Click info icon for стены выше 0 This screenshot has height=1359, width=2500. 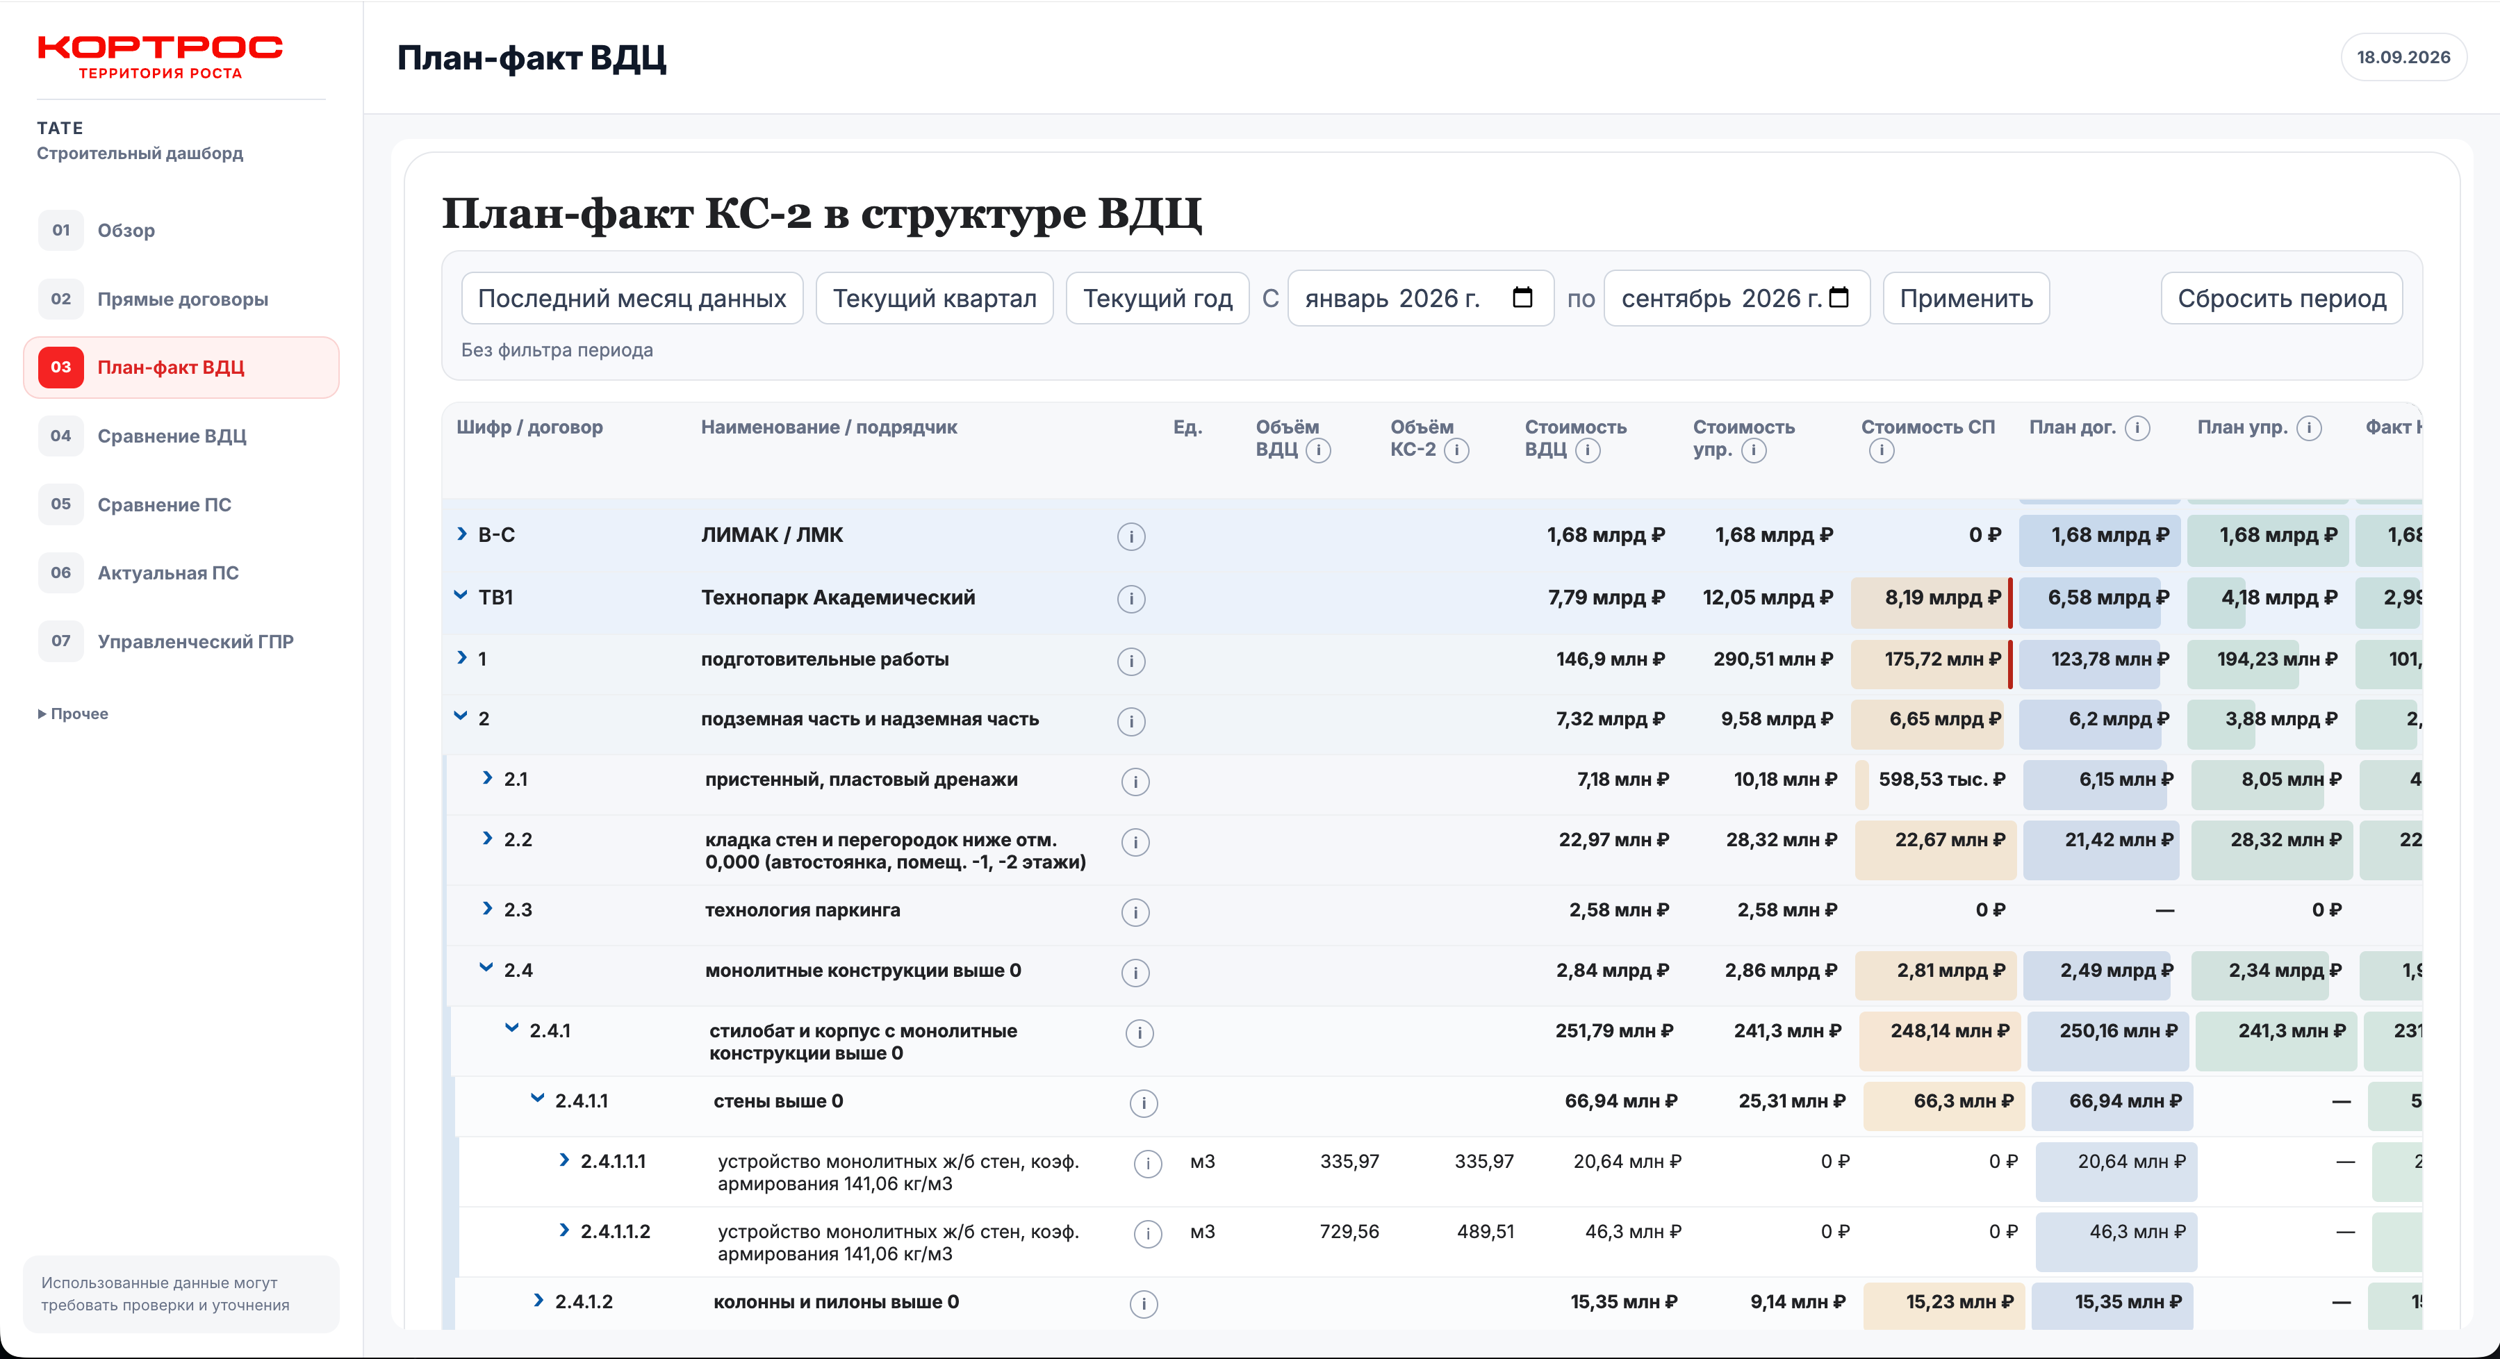pos(1143,1103)
